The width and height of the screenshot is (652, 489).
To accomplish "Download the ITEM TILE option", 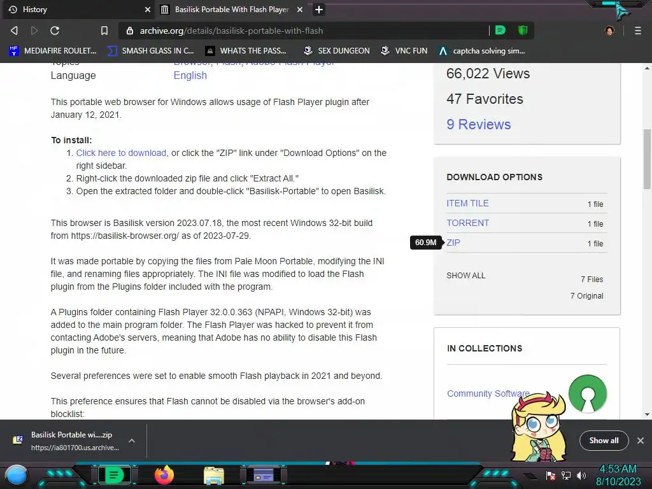I will [467, 203].
